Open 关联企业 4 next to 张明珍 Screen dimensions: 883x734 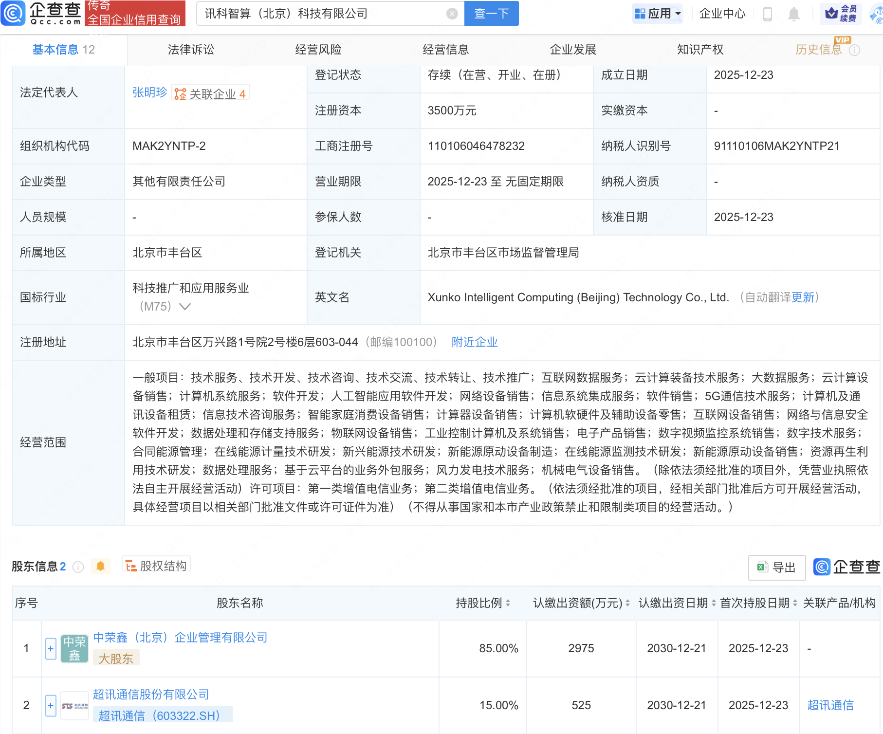click(210, 92)
